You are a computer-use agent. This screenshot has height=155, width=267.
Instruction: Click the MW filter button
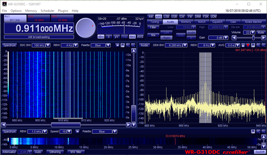coord(76,152)
